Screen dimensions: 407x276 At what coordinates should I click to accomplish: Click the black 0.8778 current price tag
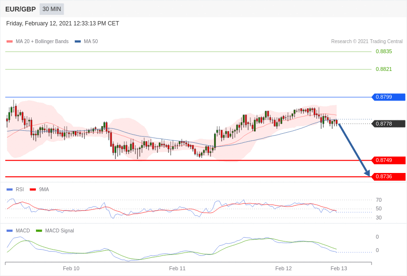point(388,124)
